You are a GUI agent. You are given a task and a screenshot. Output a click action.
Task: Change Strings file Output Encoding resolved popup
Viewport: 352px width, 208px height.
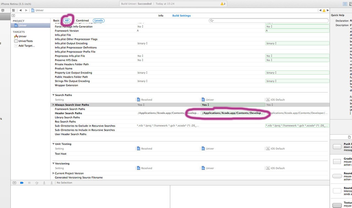(x=143, y=81)
